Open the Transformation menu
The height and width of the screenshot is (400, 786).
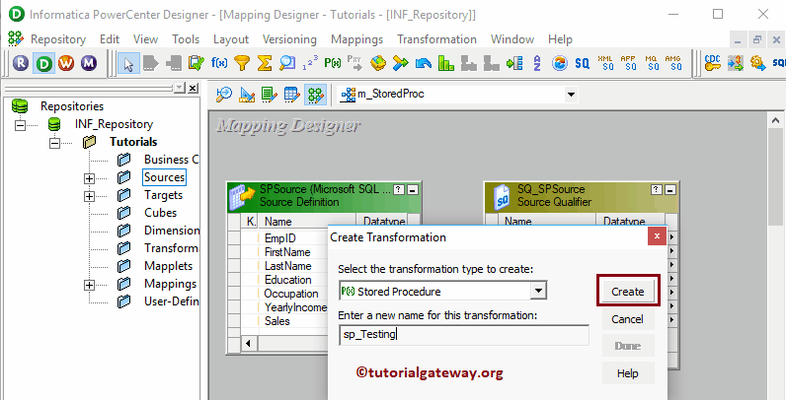[x=436, y=39]
